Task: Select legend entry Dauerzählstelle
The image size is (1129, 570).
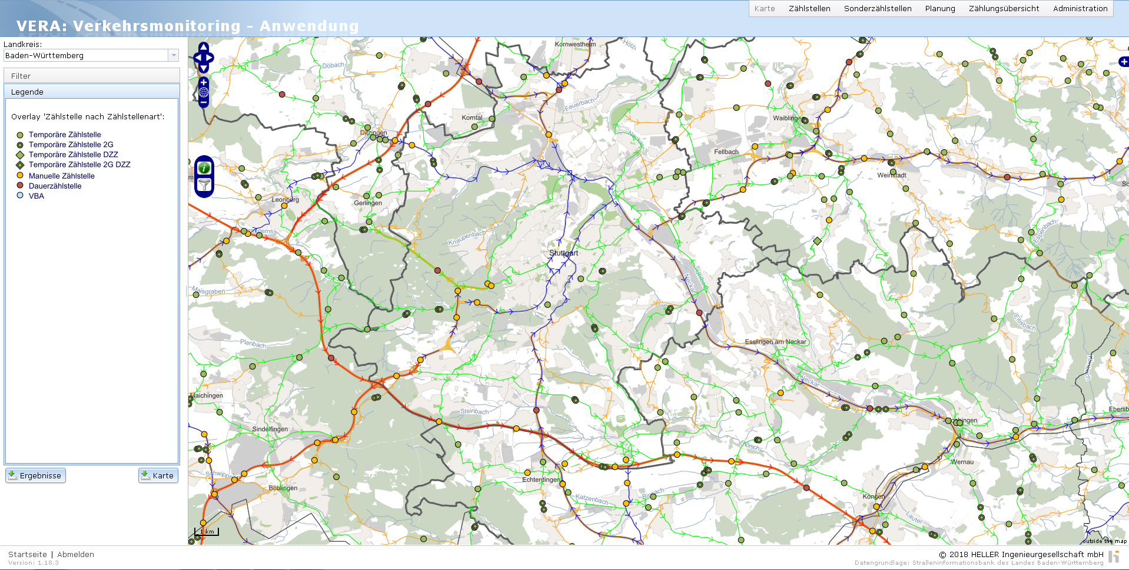Action: 55,186
